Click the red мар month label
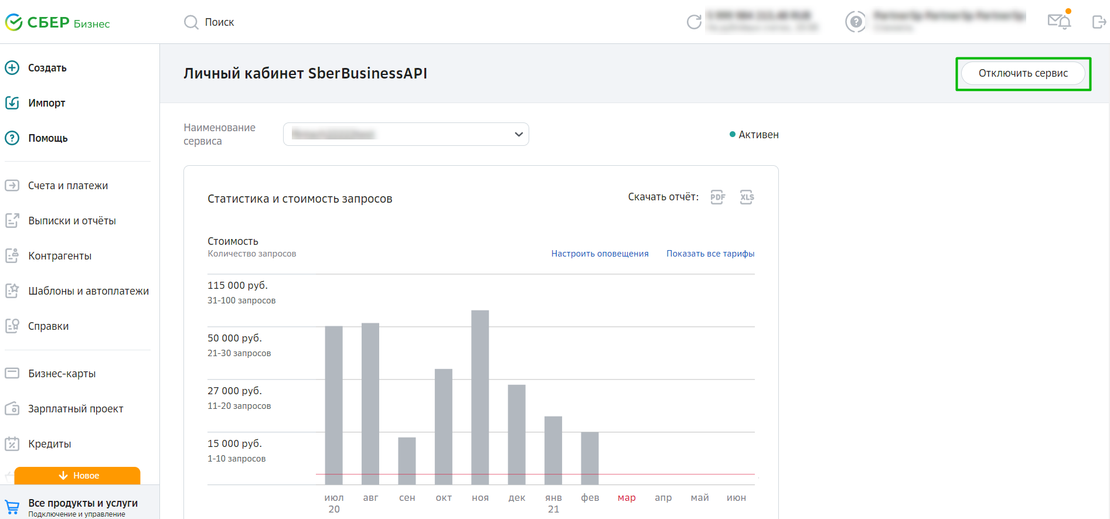The width and height of the screenshot is (1110, 519). [x=626, y=498]
